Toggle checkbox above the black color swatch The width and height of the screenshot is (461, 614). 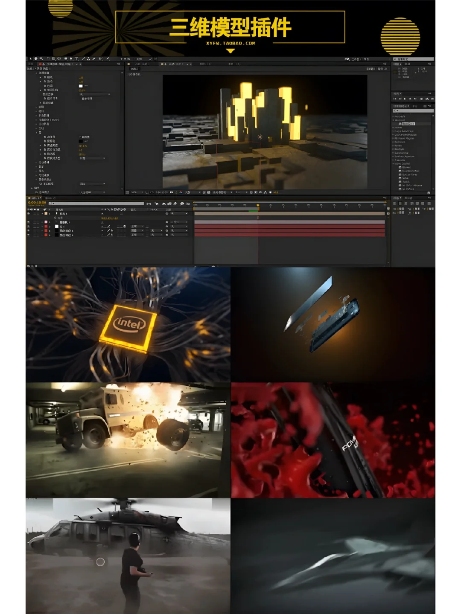point(80,137)
